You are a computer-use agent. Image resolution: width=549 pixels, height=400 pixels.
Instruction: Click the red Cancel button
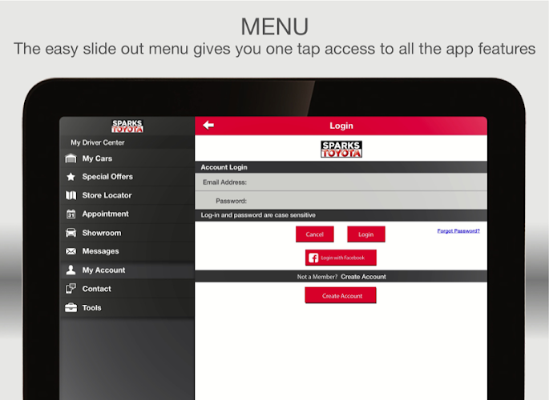click(314, 234)
